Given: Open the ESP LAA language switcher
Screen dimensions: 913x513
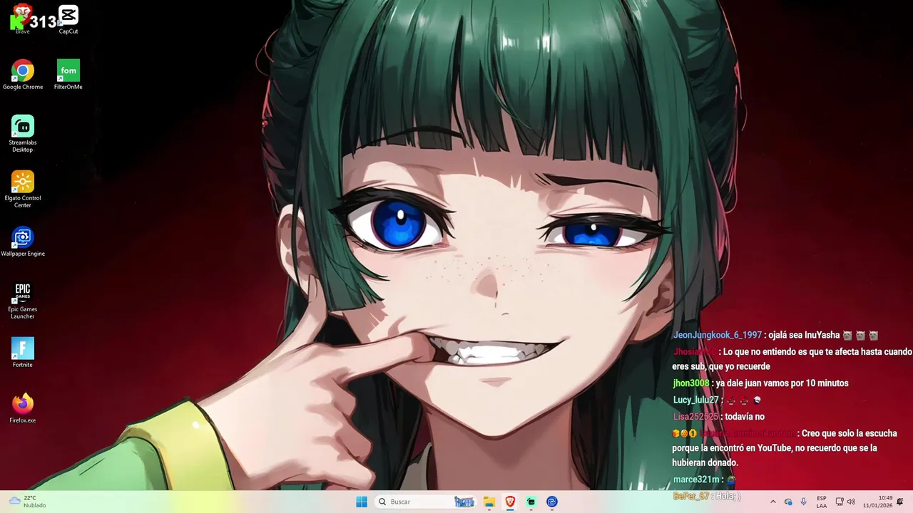Looking at the screenshot, I should coord(822,502).
